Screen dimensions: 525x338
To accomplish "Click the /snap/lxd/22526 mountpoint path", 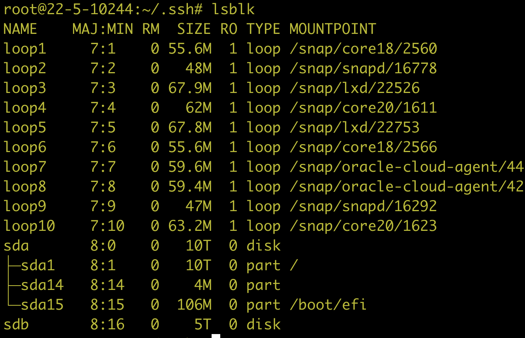I will [x=354, y=88].
